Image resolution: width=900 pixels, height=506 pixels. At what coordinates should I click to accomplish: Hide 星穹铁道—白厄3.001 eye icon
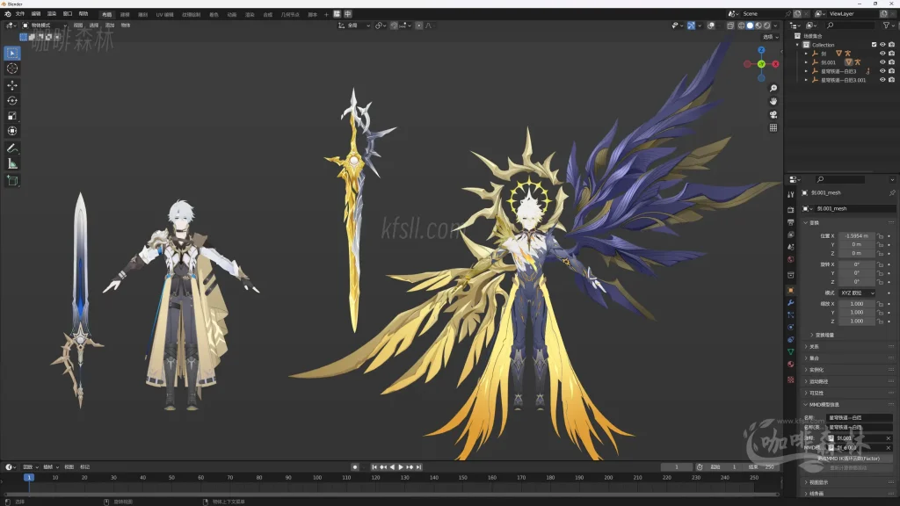[x=882, y=80]
